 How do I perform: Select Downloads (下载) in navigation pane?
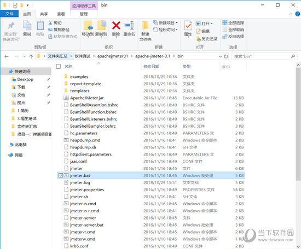(21, 87)
